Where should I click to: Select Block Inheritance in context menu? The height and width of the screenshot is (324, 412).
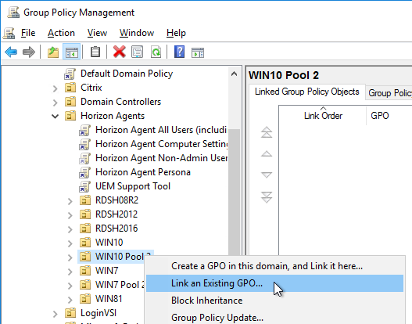tap(274, 301)
